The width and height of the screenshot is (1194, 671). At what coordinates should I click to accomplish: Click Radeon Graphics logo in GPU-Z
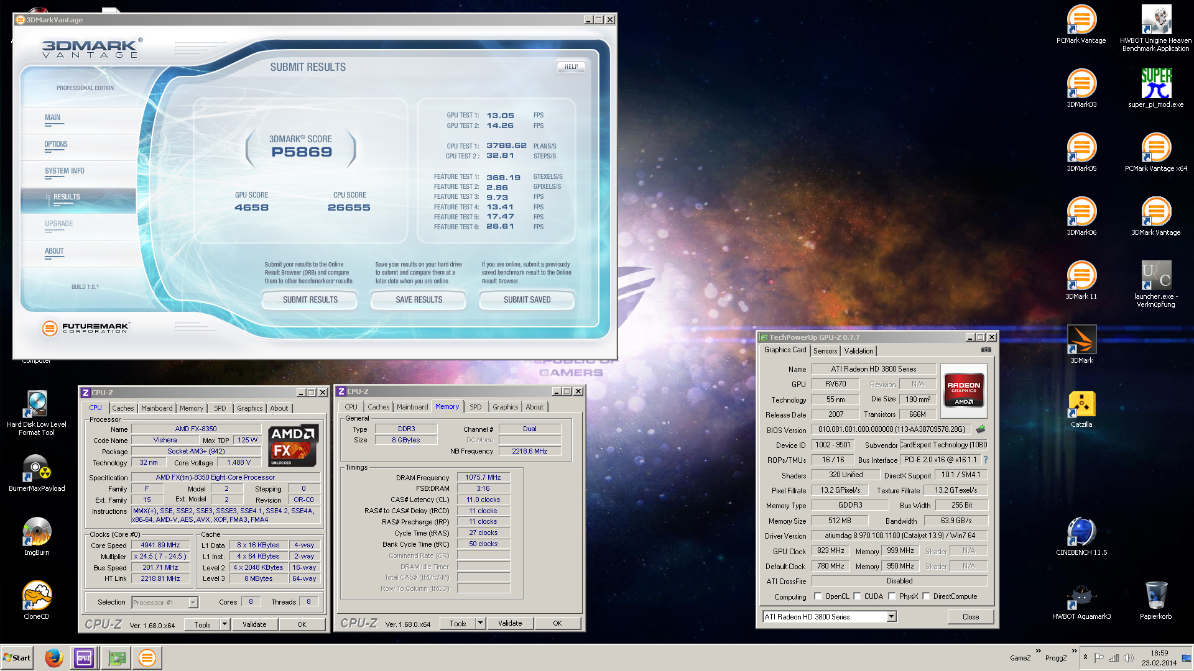pyautogui.click(x=963, y=390)
